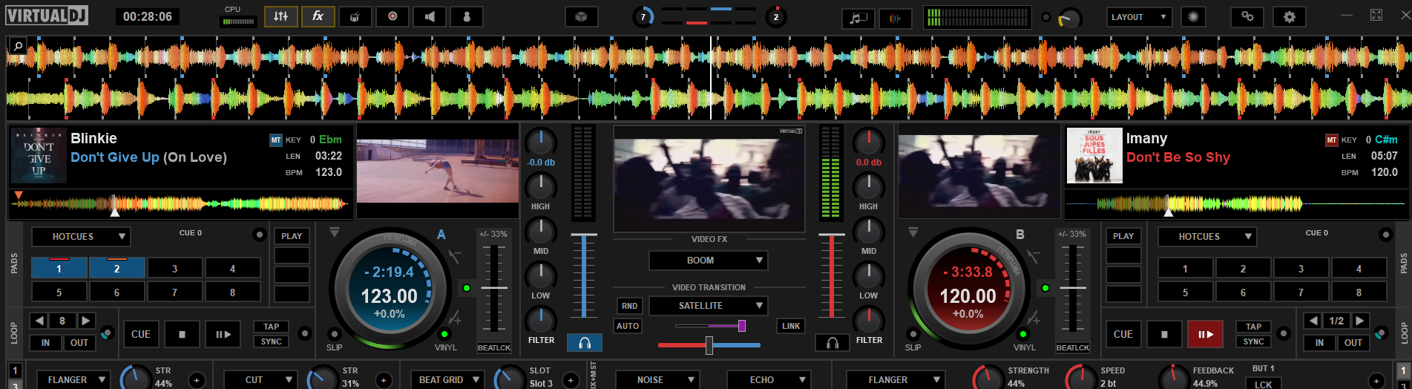Click the speaker broadcast icon in top bar
This screenshot has height=389, width=1412.
coord(430,16)
